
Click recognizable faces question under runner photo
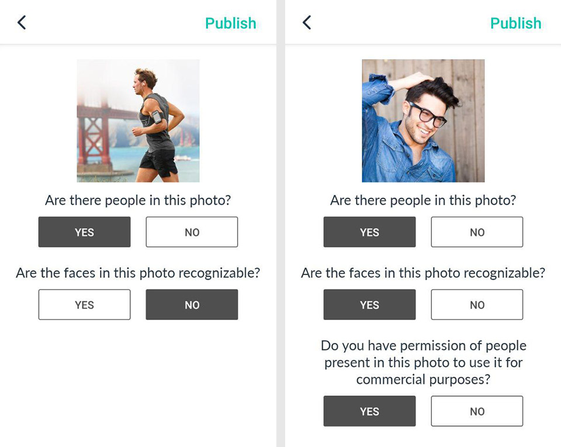(138, 273)
